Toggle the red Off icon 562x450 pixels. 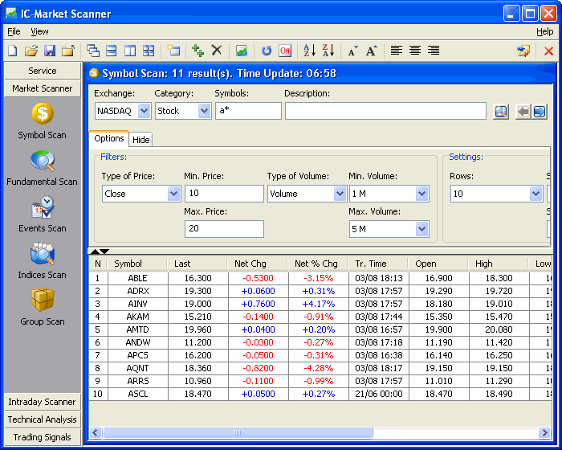(285, 51)
